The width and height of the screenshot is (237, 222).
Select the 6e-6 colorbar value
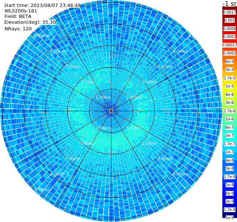coord(230,94)
